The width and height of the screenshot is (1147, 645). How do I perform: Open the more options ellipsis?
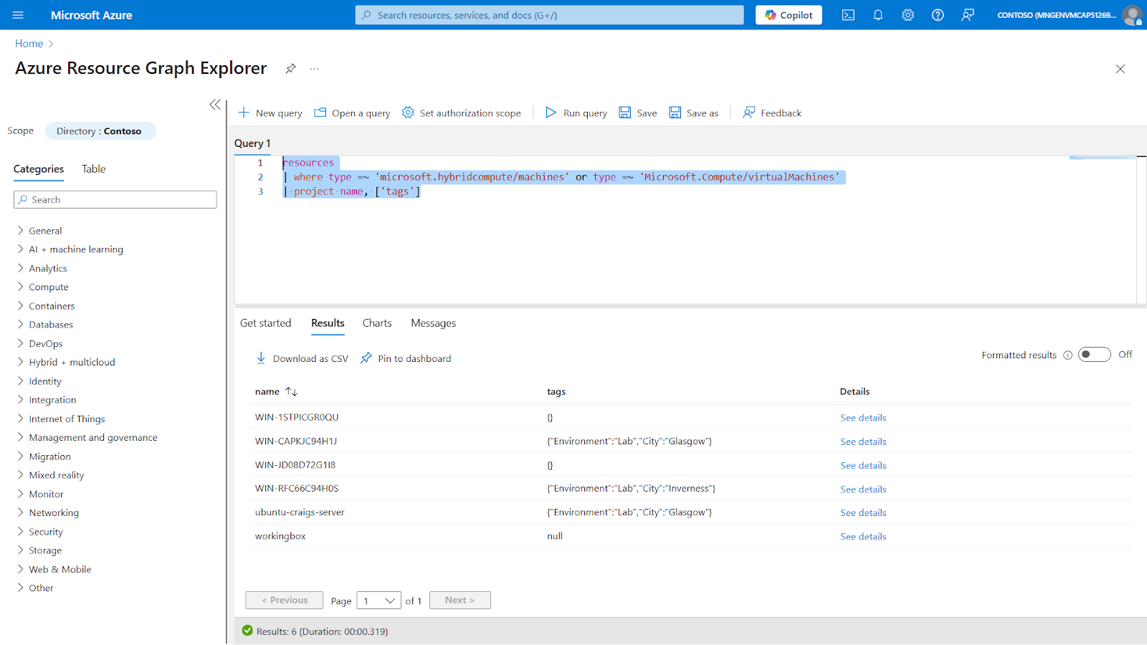tap(314, 69)
